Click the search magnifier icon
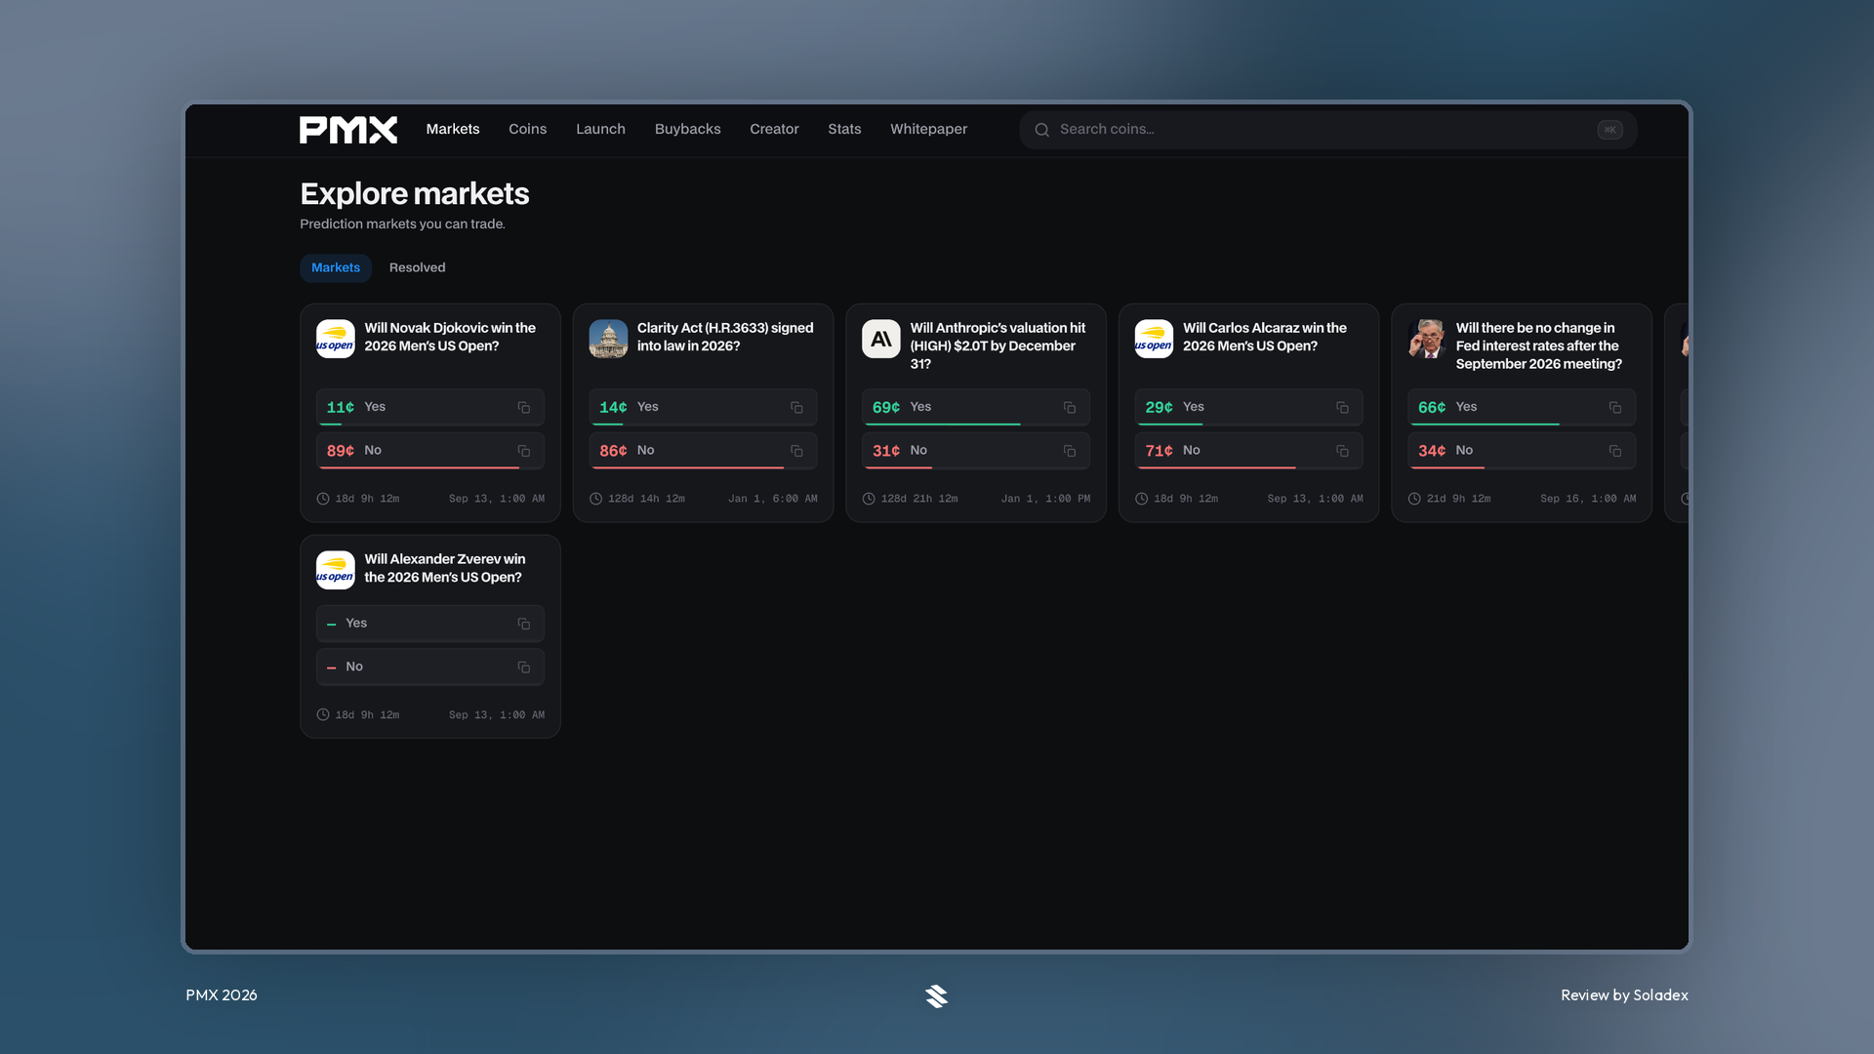 tap(1042, 130)
